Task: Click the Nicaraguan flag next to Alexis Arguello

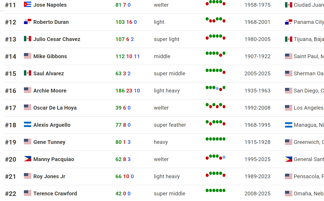Action: [27, 125]
